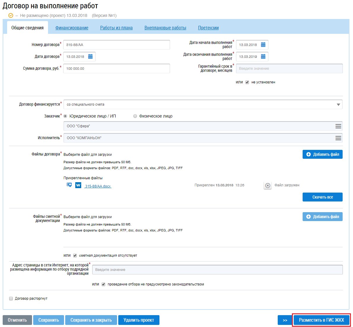
Task: Open customer ООО "Сфера" selection menu icon
Action: pos(338,126)
